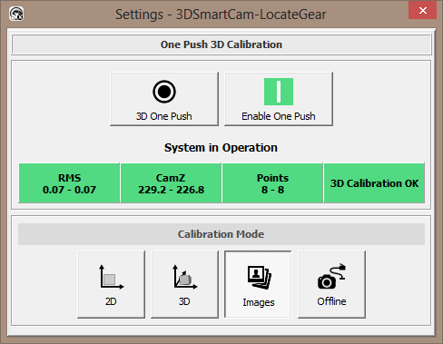The width and height of the screenshot is (443, 344).
Task: Select 3D calibration mode cube icon
Action: tap(184, 277)
